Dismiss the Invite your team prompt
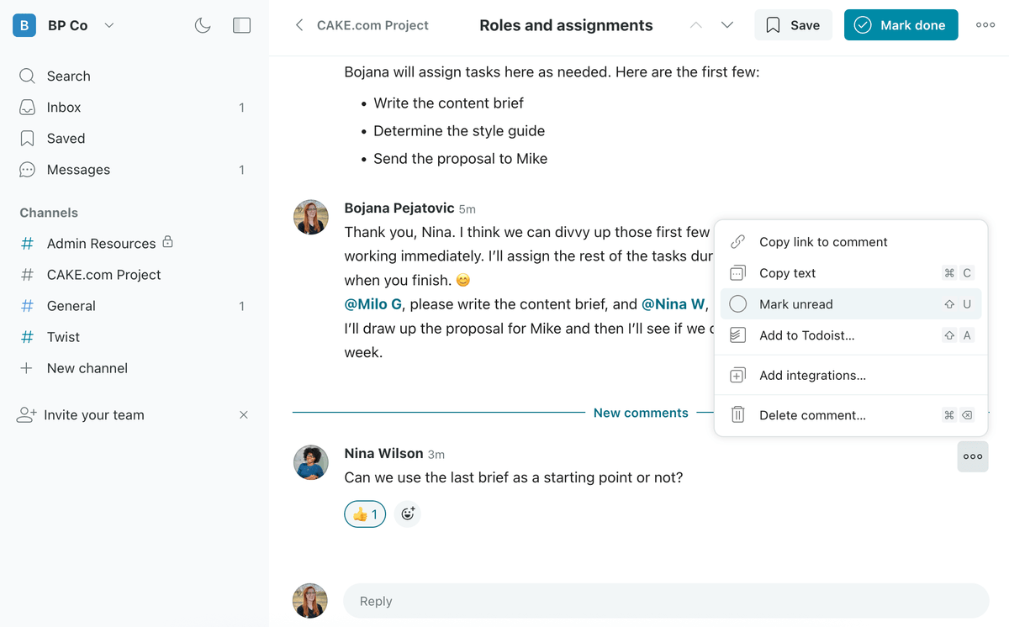The image size is (1009, 627). (x=244, y=414)
